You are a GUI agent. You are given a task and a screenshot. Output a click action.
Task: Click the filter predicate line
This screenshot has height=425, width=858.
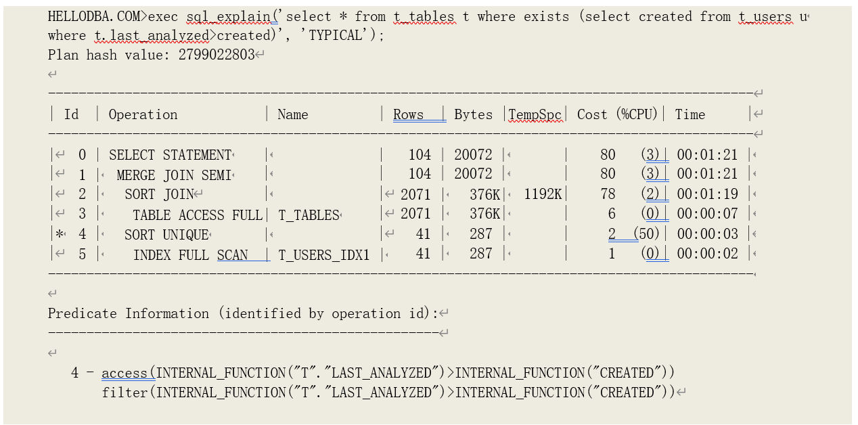tap(388, 393)
